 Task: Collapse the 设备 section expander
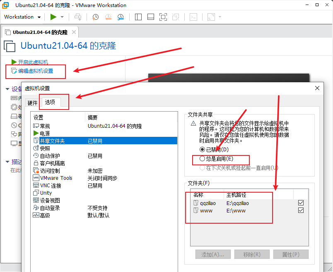pos(7,89)
